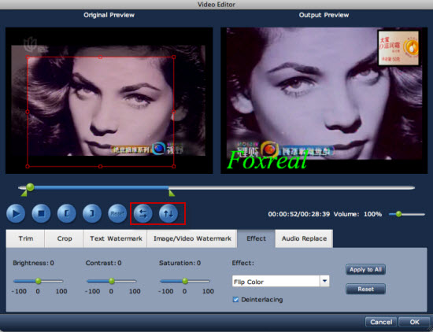The width and height of the screenshot is (433, 332).
Task: Click bottom-right crop handle in Original Preview
Action: click(174, 167)
